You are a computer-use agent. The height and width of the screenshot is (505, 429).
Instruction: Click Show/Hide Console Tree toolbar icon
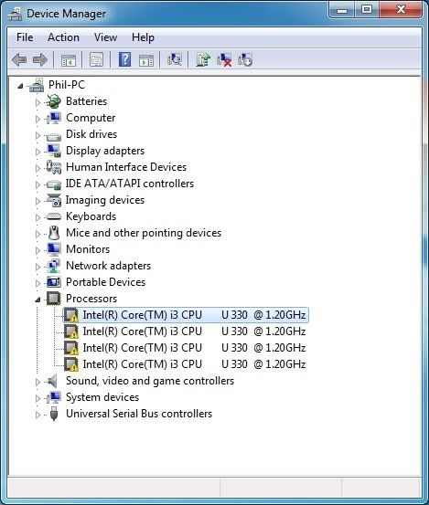[x=69, y=60]
